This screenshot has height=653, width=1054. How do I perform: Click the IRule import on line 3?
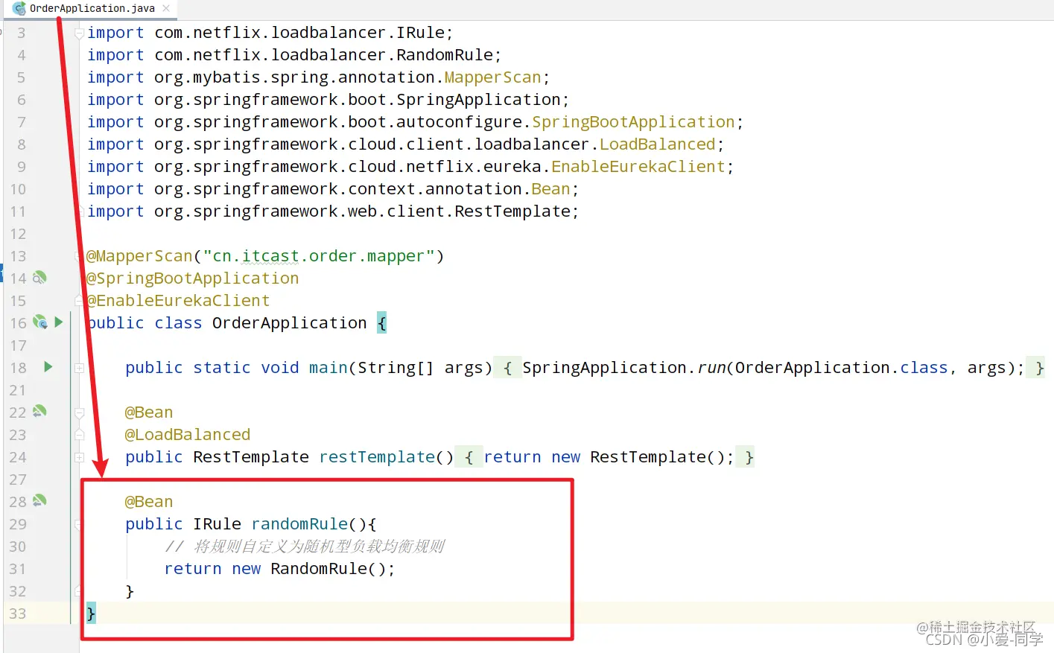420,33
